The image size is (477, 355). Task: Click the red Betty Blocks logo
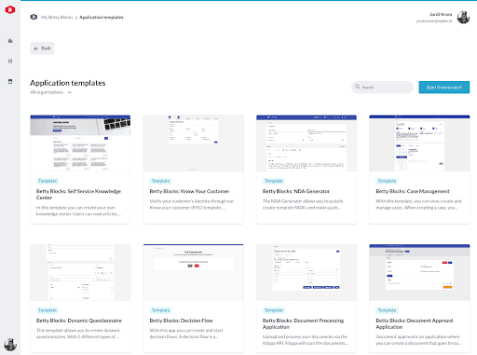[x=10, y=9]
